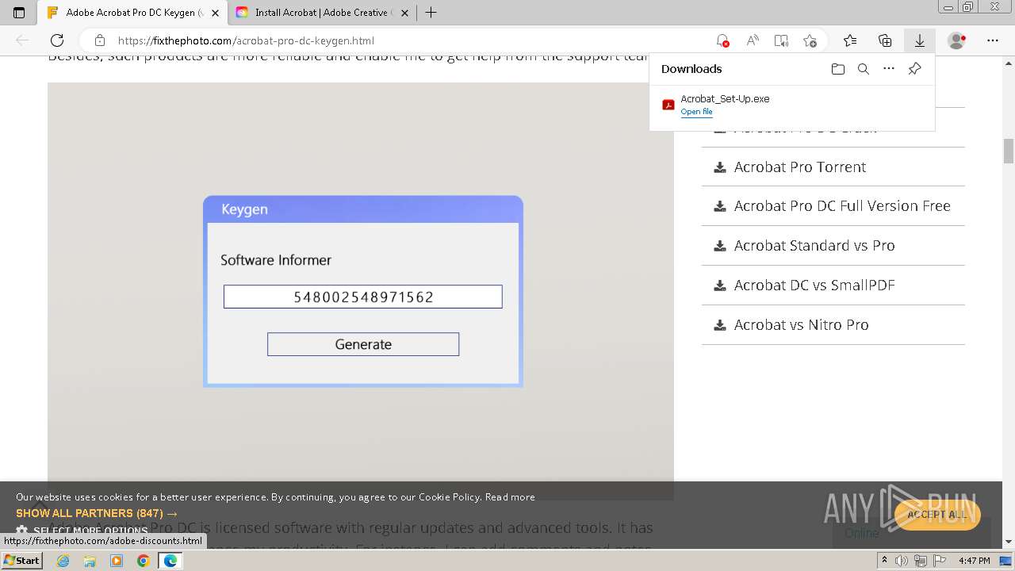
Task: Open the blocked notifications bell icon
Action: [x=722, y=40]
